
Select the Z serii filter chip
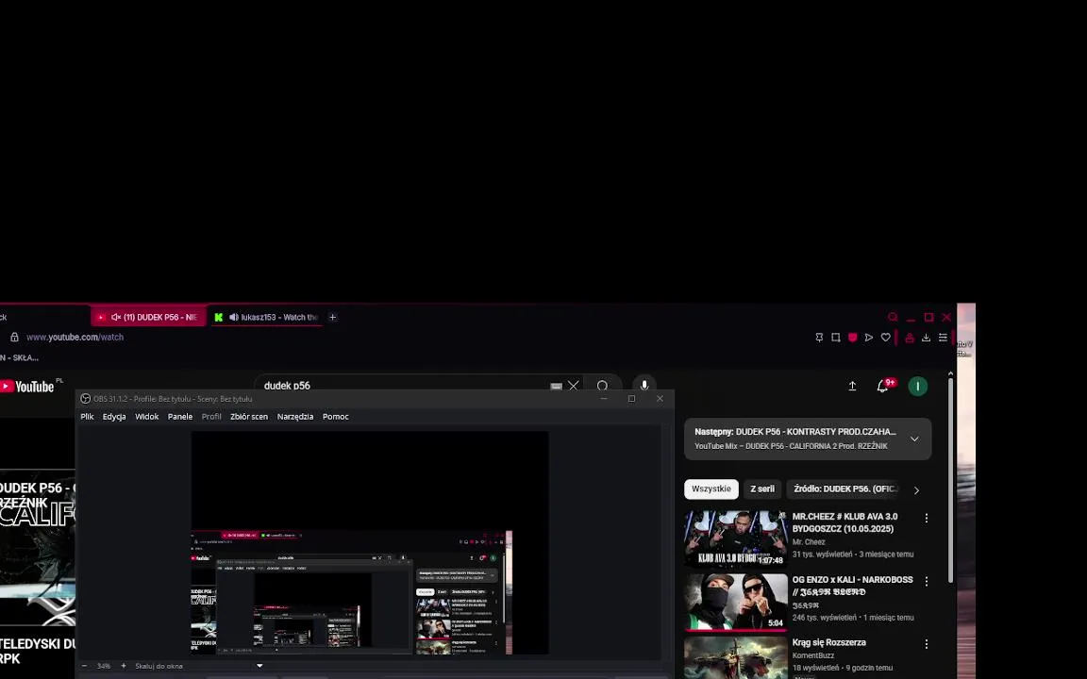pos(761,489)
